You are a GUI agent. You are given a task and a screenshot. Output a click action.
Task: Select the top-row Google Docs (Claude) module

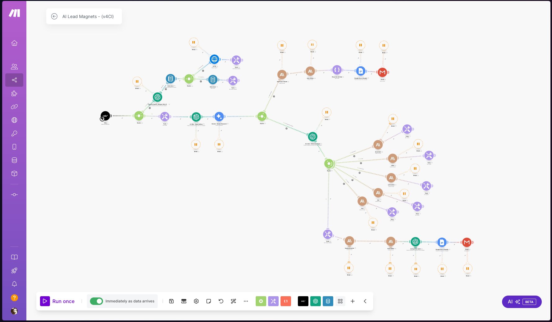point(361,71)
